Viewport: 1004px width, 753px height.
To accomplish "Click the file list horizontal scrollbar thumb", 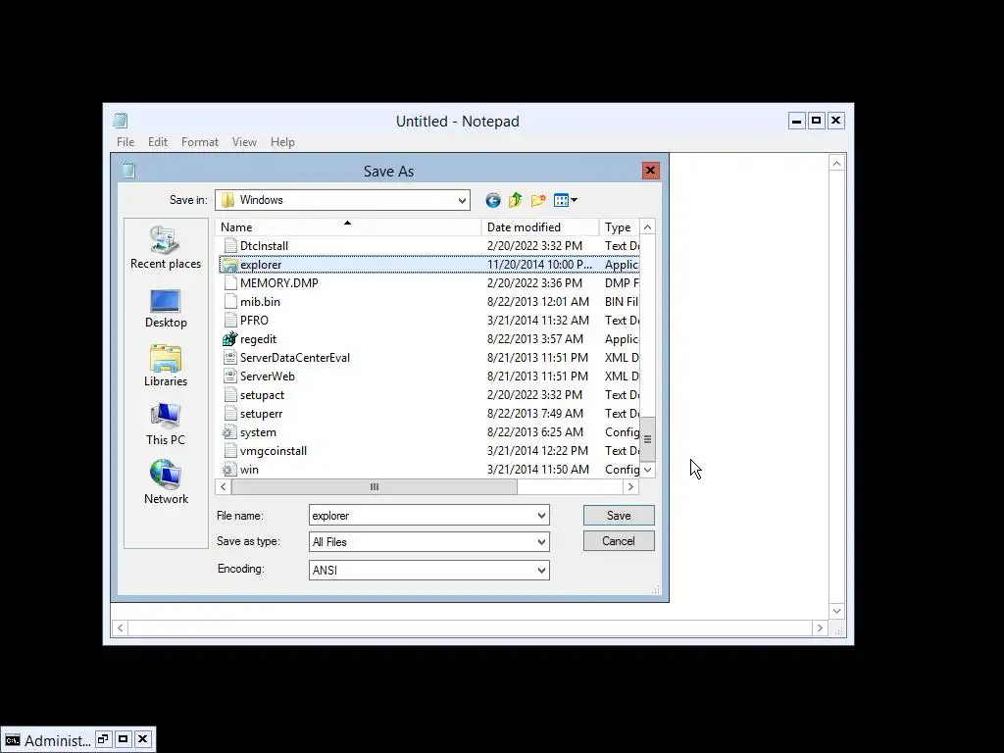I will tap(374, 487).
